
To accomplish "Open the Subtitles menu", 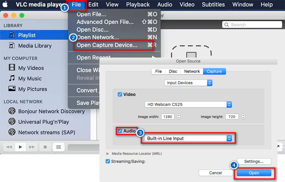I will click(213, 5).
